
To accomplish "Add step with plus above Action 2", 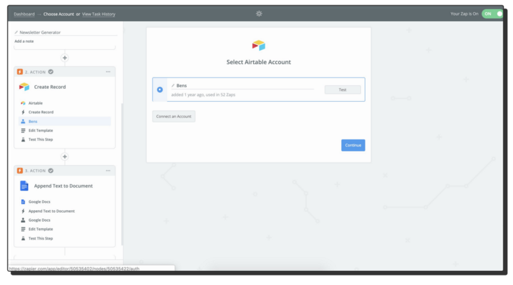I will pos(65,58).
